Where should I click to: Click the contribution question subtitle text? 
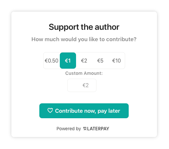84,39
